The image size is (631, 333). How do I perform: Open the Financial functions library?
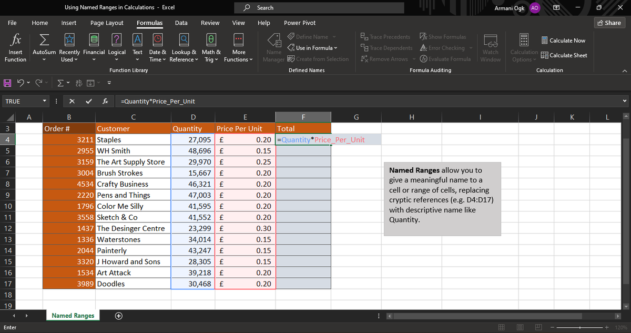(x=94, y=48)
